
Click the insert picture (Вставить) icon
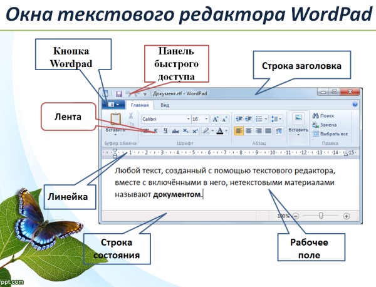pyautogui.click(x=298, y=118)
